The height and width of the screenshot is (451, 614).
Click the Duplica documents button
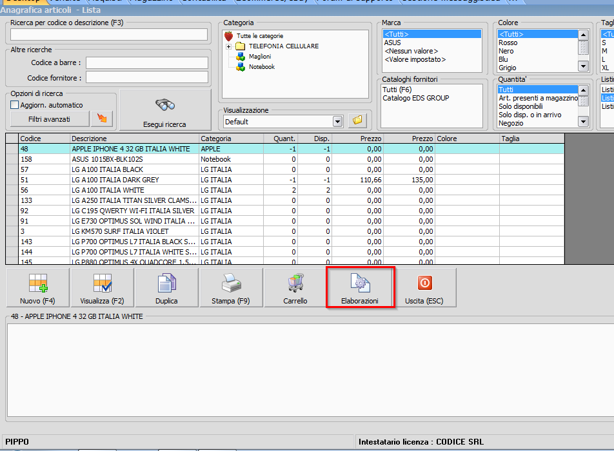tap(167, 288)
